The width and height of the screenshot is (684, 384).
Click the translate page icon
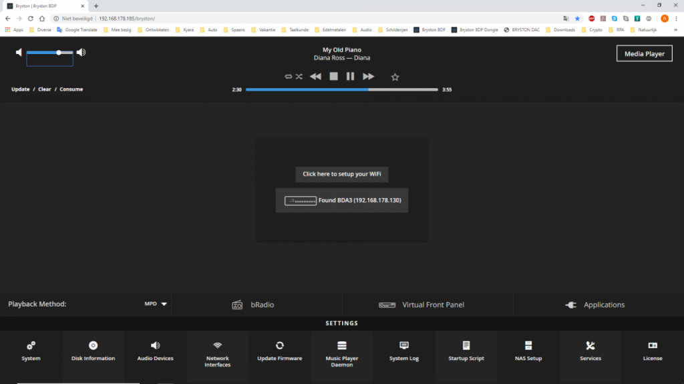566,19
